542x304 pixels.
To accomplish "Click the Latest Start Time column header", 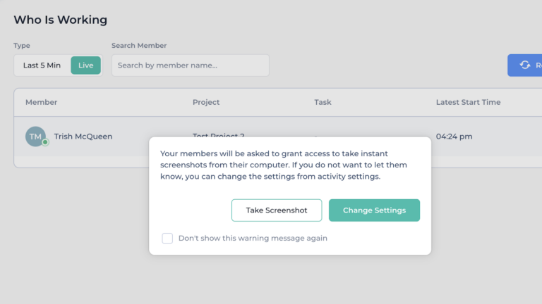I will [x=468, y=102].
